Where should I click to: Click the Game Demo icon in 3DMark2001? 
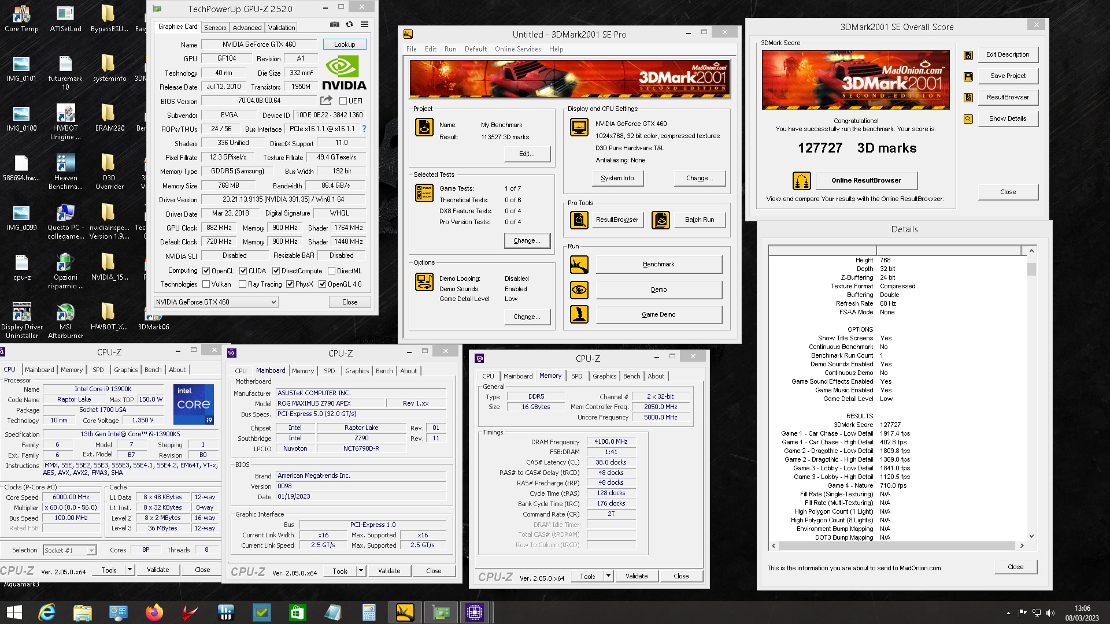click(579, 314)
